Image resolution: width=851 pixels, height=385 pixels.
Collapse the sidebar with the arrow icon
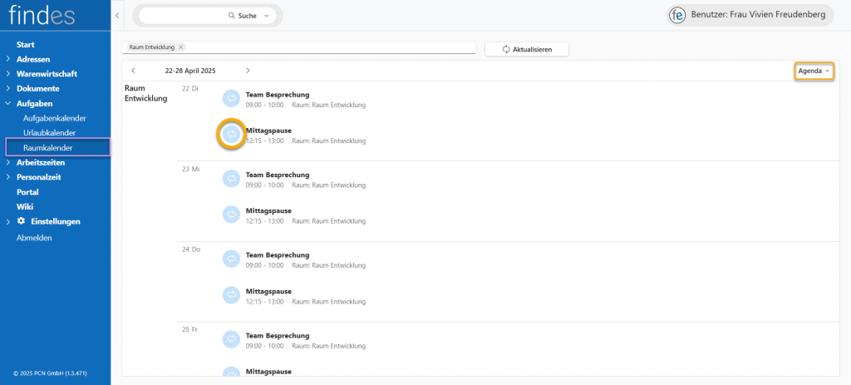[x=118, y=16]
